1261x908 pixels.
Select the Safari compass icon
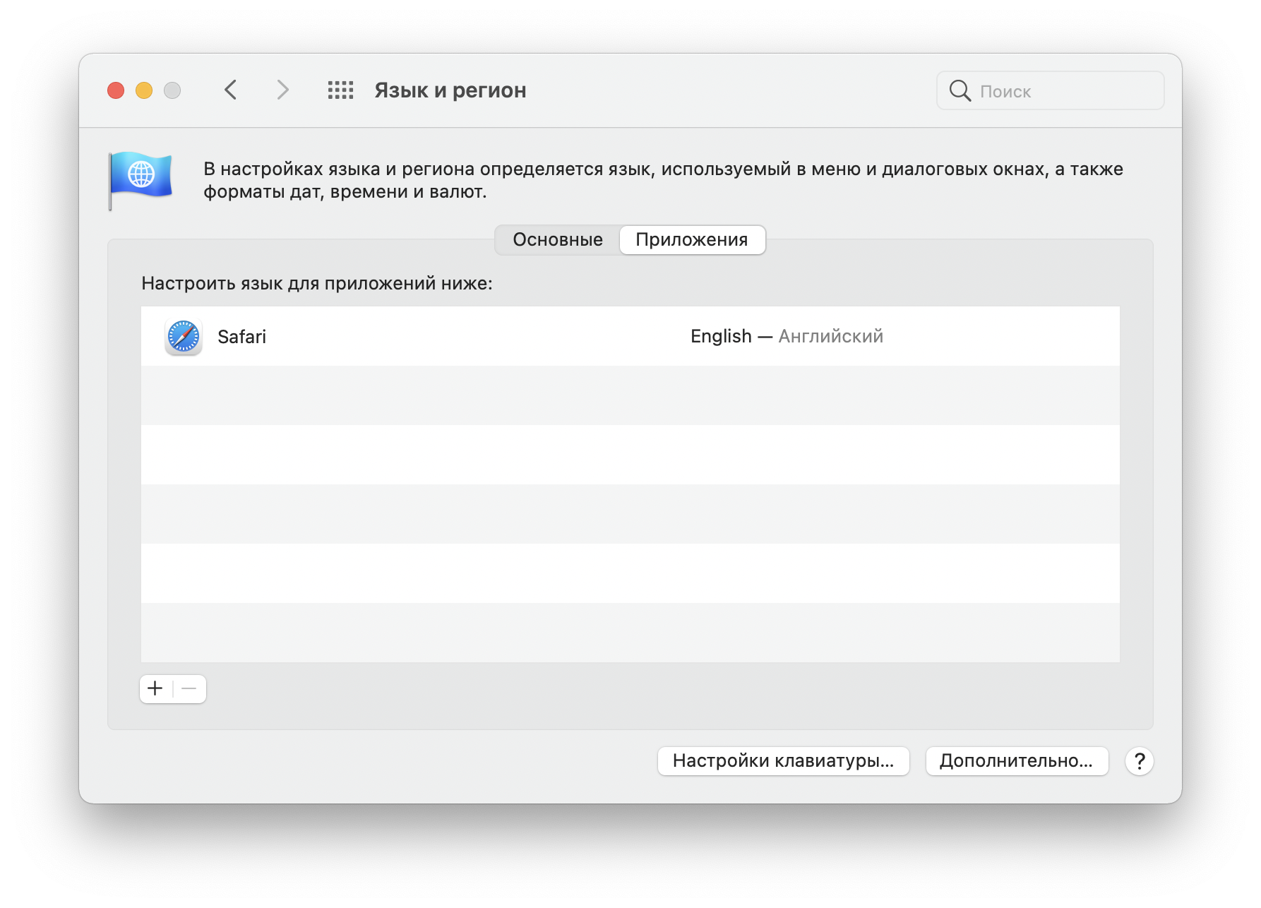(184, 336)
